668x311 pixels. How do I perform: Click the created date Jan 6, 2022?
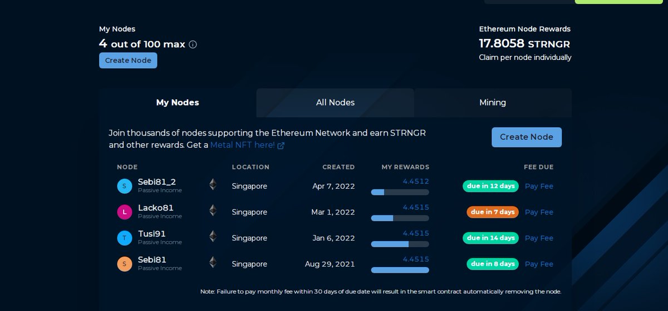(x=333, y=238)
